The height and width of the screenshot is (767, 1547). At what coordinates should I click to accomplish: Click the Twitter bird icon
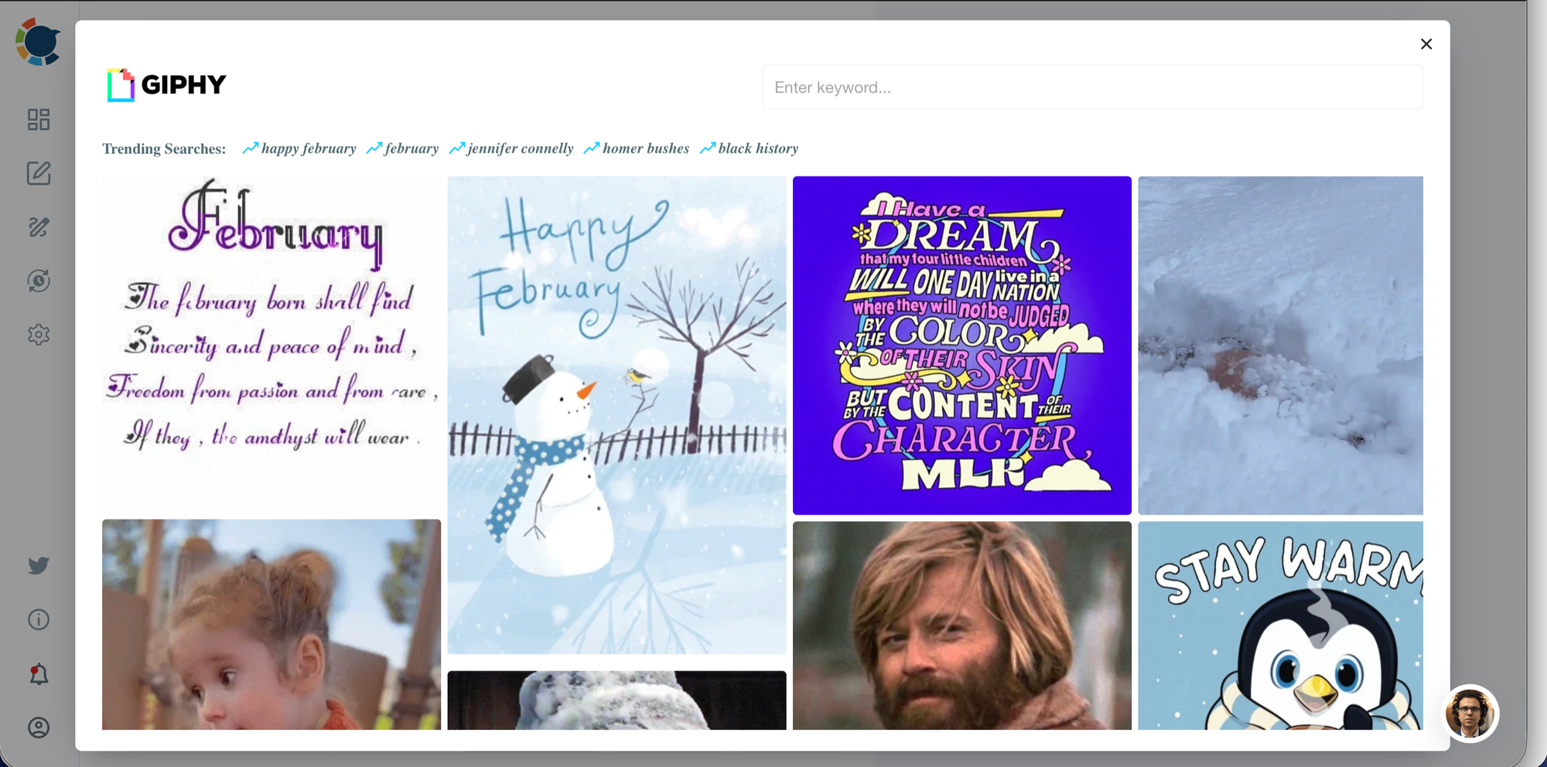39,565
